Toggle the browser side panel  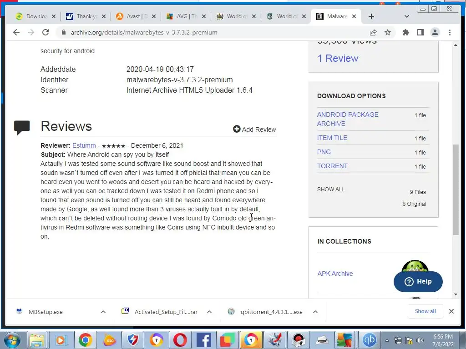(x=420, y=32)
